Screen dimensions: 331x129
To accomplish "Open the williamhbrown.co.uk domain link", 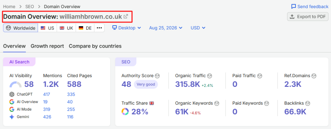I will (x=91, y=17).
